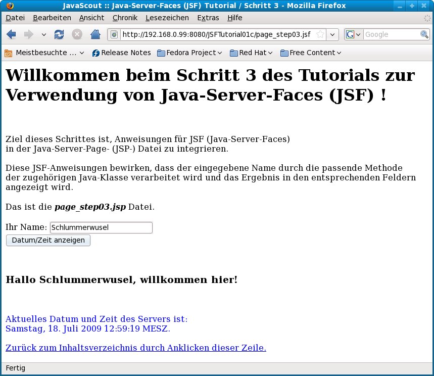Click the Forward navigation arrow

coord(28,34)
